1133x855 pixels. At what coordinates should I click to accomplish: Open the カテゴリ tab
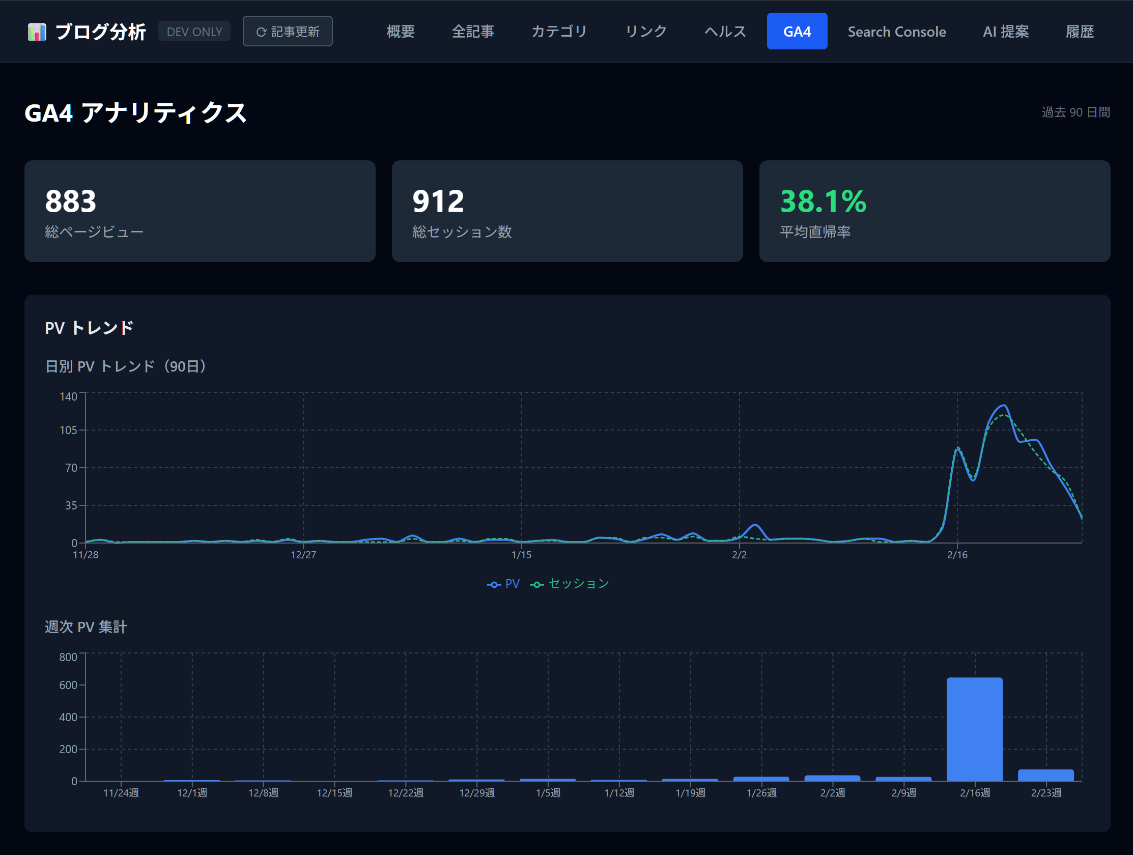click(559, 32)
